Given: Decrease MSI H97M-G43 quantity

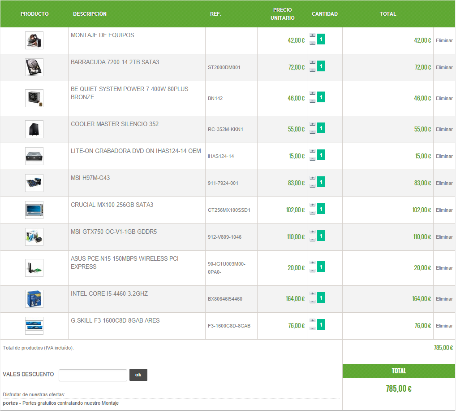Looking at the screenshot, I should pyautogui.click(x=312, y=186).
